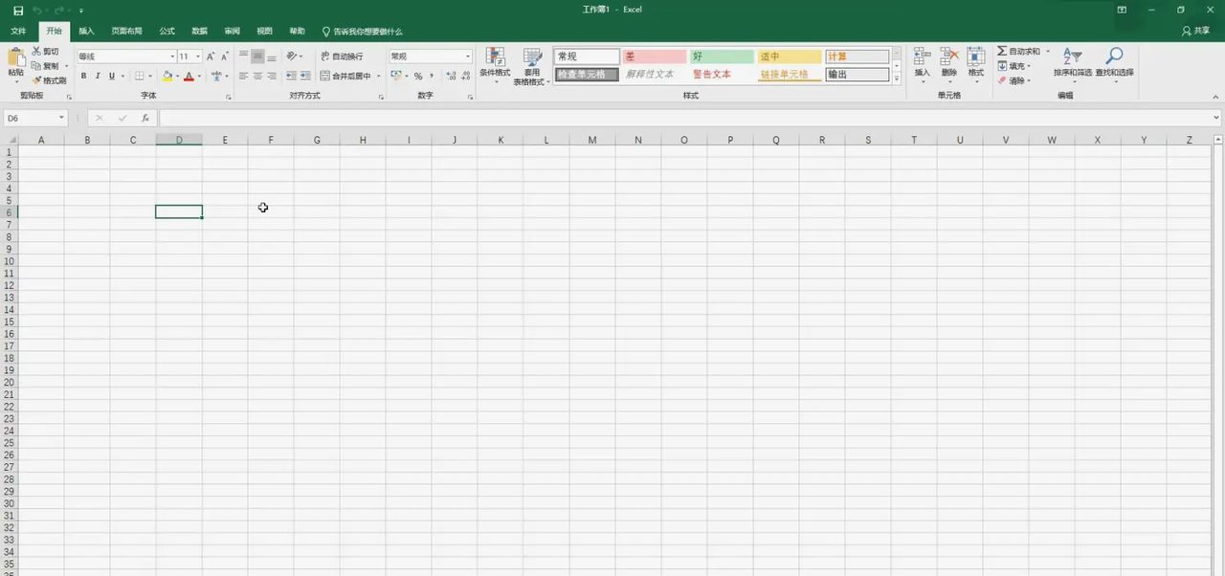Screen dimensions: 1225x576
Task: Switch to the 插入 ribbon tab
Action: pos(86,31)
